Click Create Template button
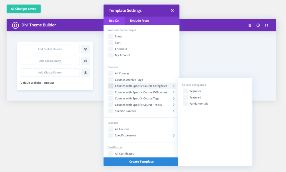The height and width of the screenshot is (172, 286). [141, 162]
